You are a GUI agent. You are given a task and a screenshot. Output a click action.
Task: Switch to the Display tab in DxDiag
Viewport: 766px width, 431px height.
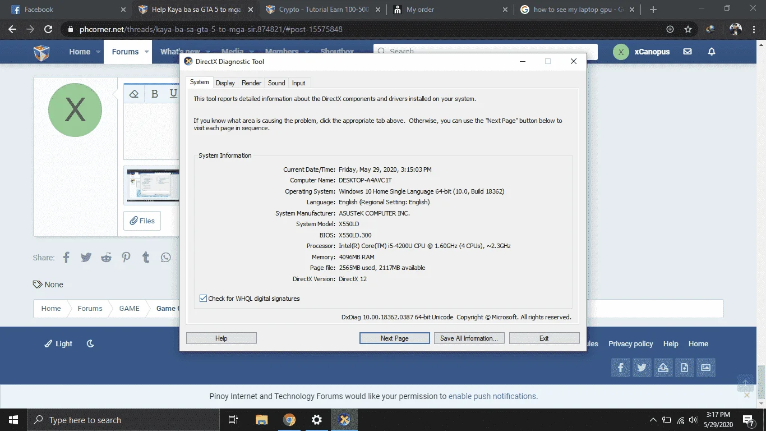(x=225, y=83)
